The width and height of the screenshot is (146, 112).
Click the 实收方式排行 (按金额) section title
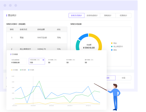tap(16, 24)
